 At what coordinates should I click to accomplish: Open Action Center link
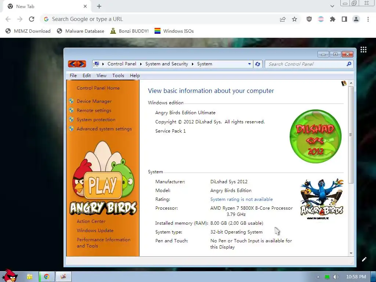click(x=91, y=221)
